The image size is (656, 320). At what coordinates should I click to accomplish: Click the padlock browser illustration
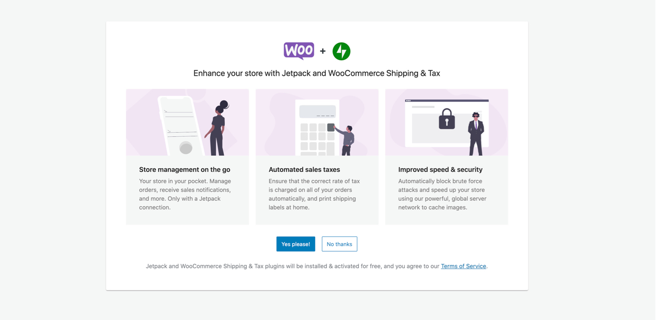(x=447, y=122)
